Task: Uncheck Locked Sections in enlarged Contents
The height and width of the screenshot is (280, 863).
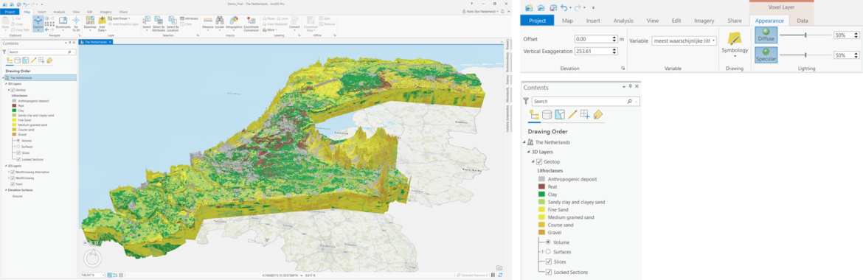Action: tap(549, 272)
